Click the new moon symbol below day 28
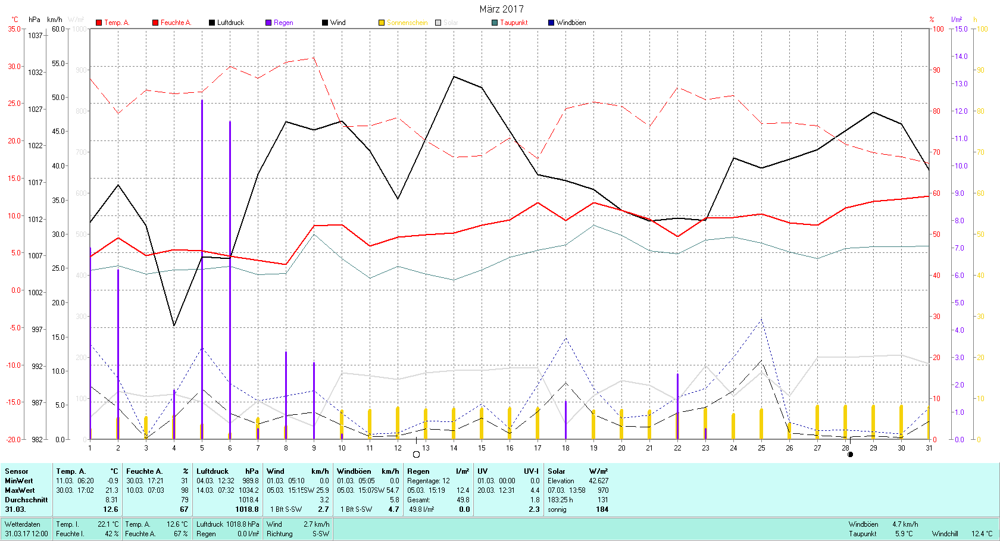 pyautogui.click(x=850, y=455)
